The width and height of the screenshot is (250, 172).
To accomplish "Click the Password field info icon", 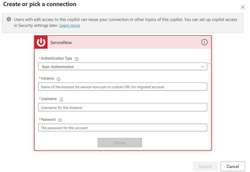I will [x=60, y=120].
